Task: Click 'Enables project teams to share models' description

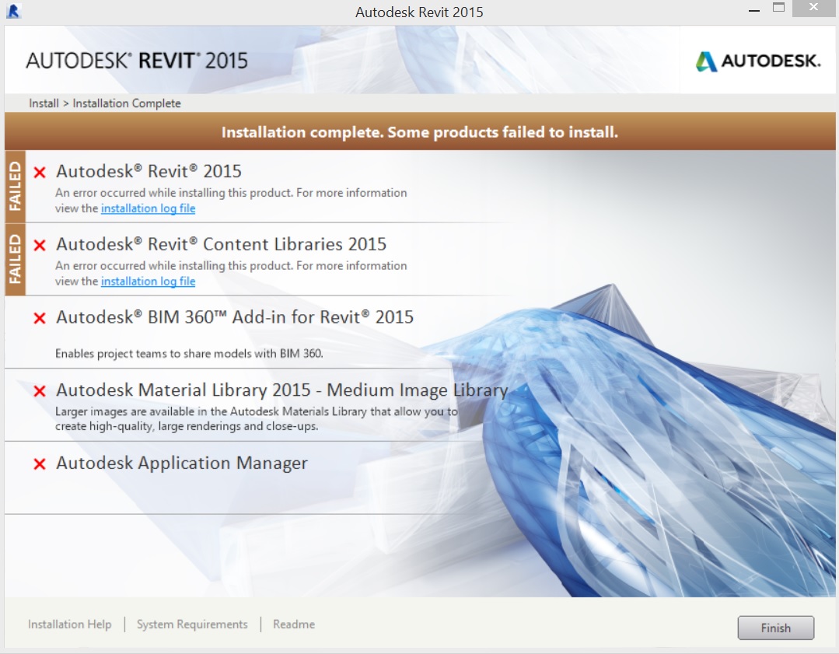Action: coord(190,353)
